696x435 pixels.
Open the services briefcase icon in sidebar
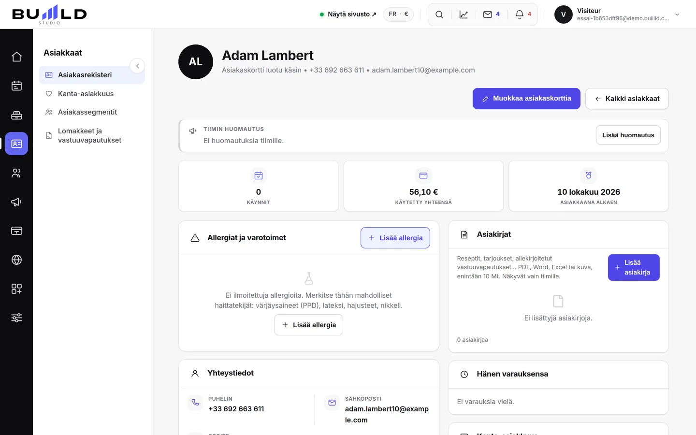(16, 115)
